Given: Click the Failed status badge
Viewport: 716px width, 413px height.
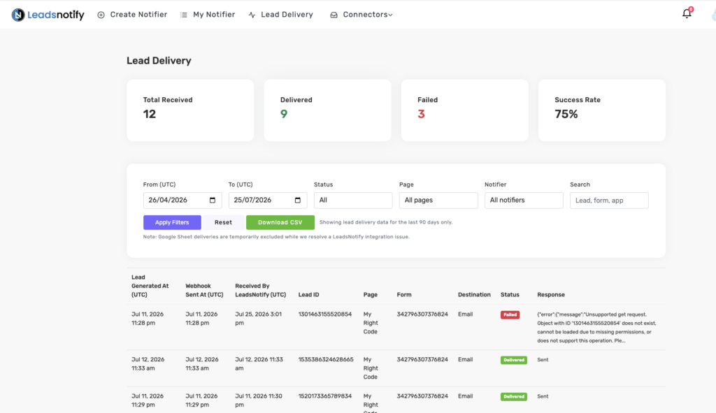Looking at the screenshot, I should [510, 315].
